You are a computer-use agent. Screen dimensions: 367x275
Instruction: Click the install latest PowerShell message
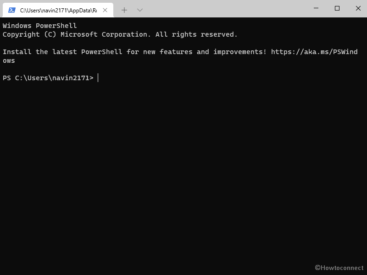click(133, 51)
